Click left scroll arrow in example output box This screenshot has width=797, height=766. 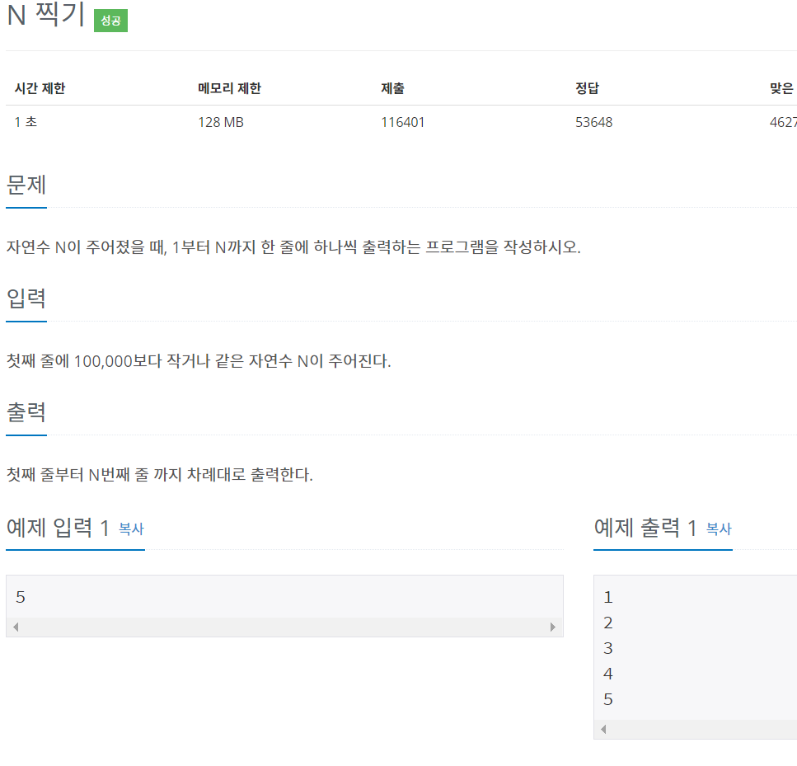[603, 729]
